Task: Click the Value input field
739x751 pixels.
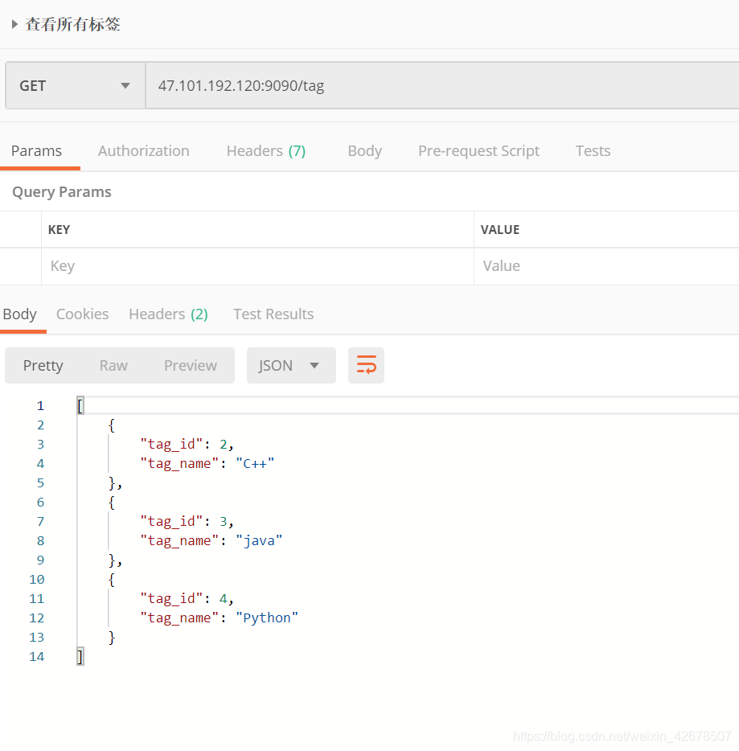Action: (606, 266)
